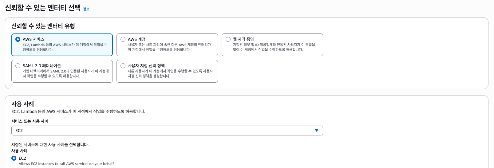
Task: Click the blue dropdown arrow for service selection
Action: [x=316, y=131]
